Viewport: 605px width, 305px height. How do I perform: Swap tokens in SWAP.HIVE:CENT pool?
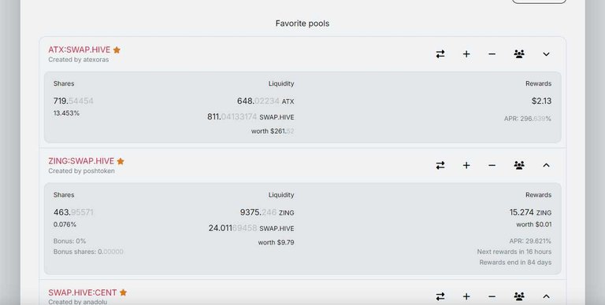[440, 296]
